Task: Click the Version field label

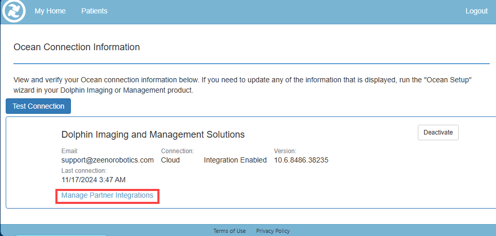Action: click(285, 151)
